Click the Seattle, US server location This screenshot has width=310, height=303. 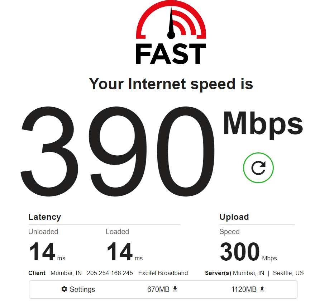tap(288, 273)
